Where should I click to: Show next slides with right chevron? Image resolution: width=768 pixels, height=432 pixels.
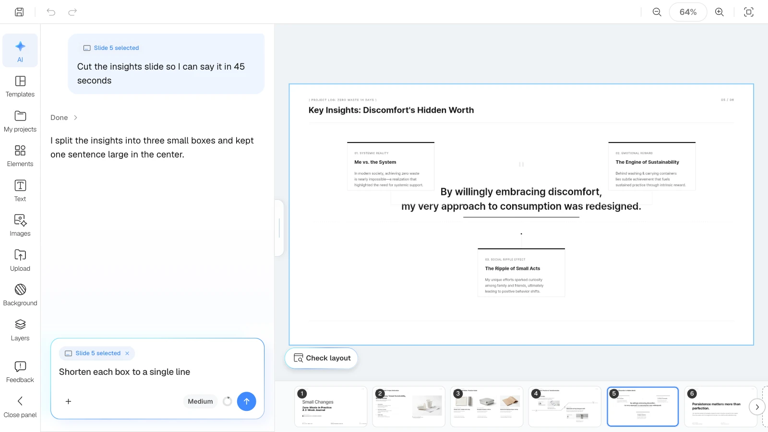[757, 407]
